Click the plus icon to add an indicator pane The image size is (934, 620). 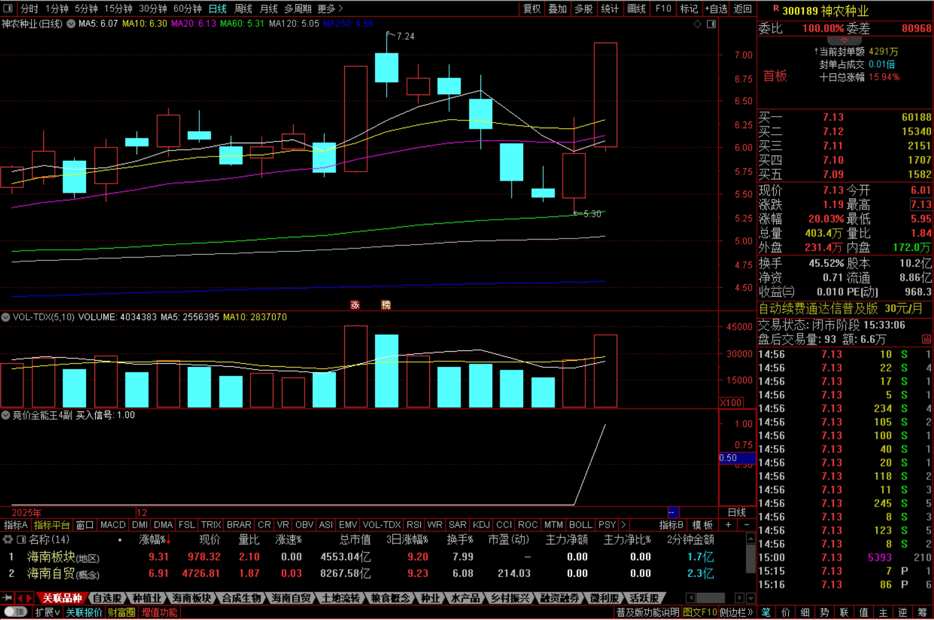click(x=728, y=525)
